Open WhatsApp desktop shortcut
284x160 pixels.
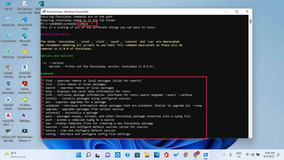pos(8,54)
